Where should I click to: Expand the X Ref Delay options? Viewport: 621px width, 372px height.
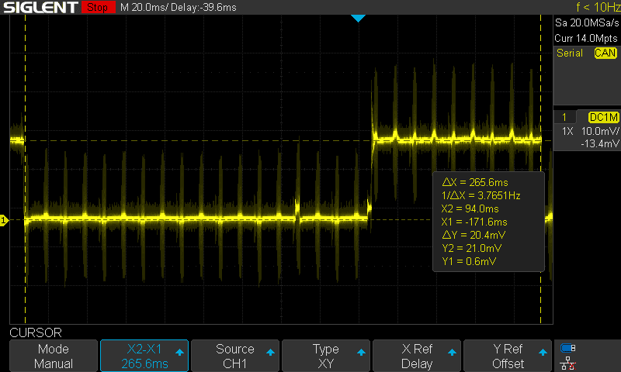coord(417,356)
